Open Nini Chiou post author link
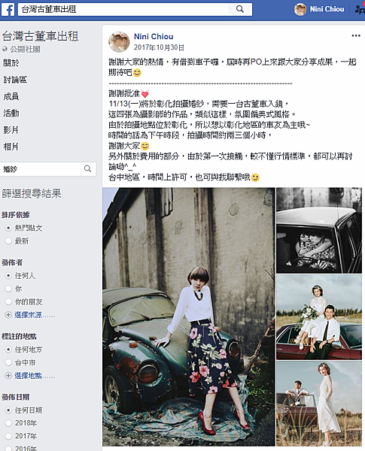The height and width of the screenshot is (451, 365). tap(154, 37)
